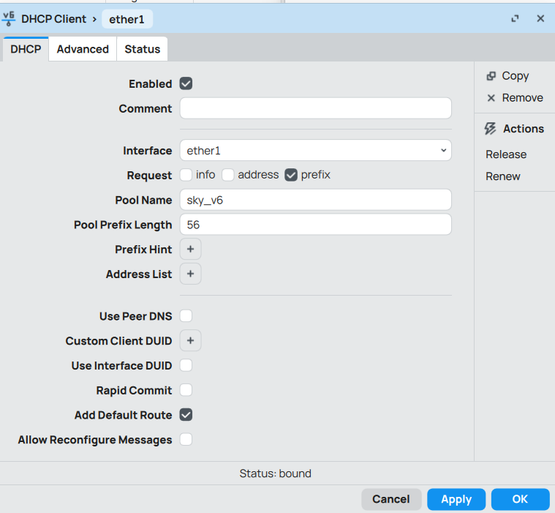
Task: Click the breadcrumb chevron after DHCP Client
Action: click(94, 19)
